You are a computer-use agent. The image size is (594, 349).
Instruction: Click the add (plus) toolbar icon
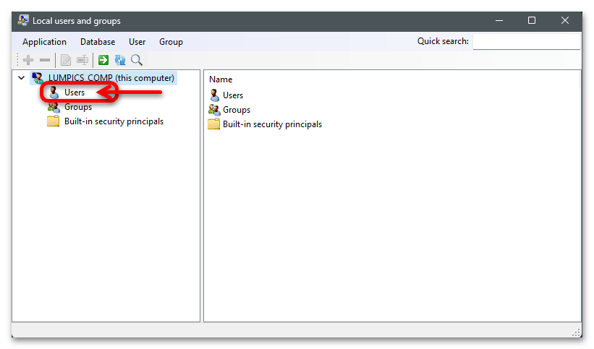pyautogui.click(x=28, y=60)
